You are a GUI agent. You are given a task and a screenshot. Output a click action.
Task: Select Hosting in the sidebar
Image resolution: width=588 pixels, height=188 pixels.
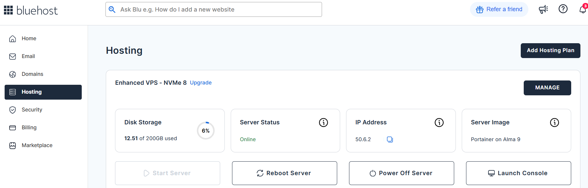pos(43,92)
